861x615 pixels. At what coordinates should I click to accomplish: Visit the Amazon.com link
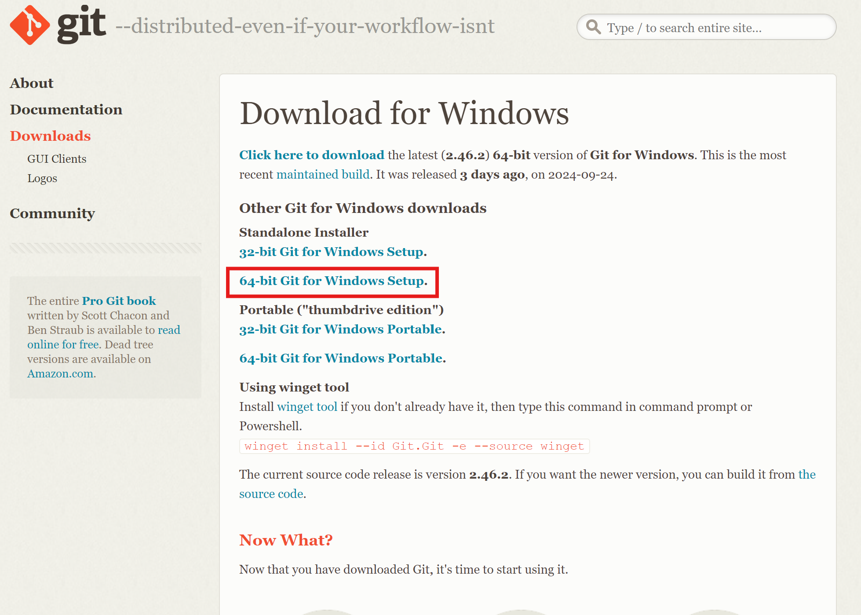(x=60, y=373)
